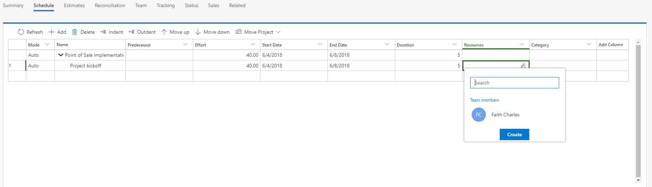Viewport: 652px width, 187px height.
Task: Collapse the Point of Sale implementation task
Action: [x=61, y=55]
